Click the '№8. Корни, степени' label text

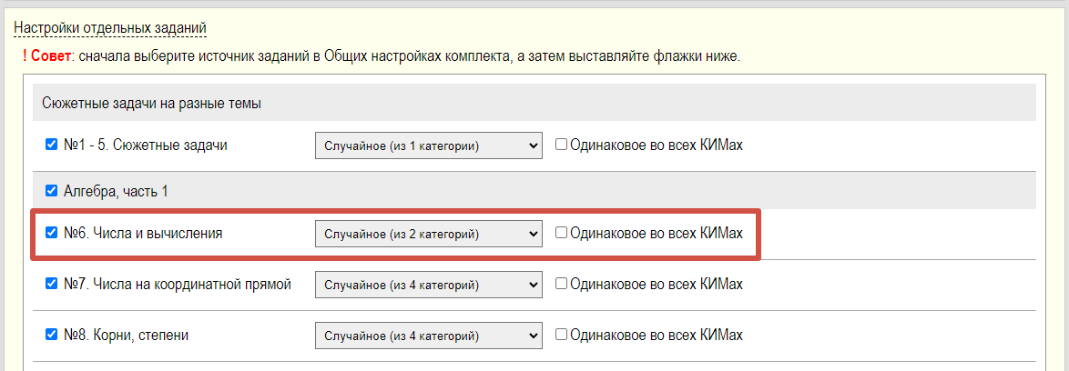tap(126, 336)
